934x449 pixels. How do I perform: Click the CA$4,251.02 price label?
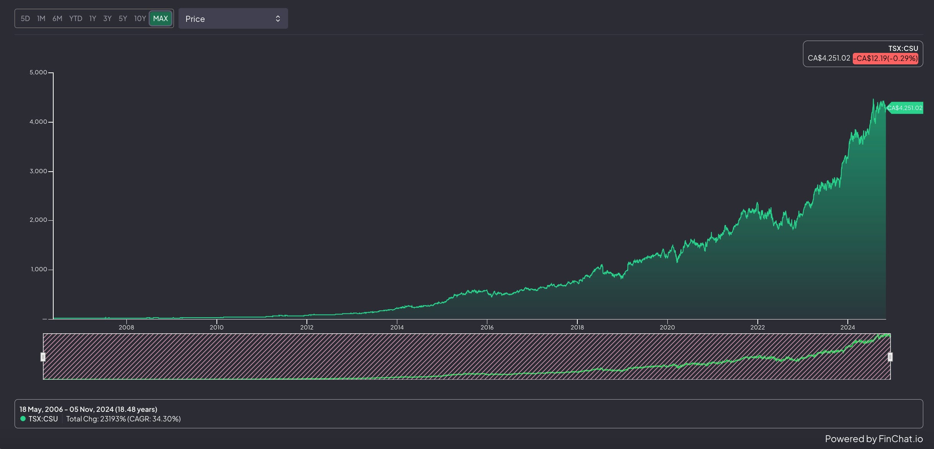coord(829,58)
